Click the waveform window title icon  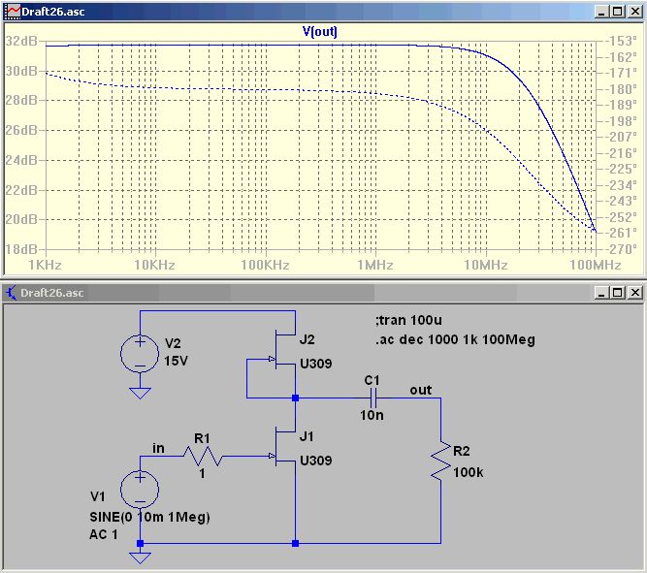[x=12, y=12]
